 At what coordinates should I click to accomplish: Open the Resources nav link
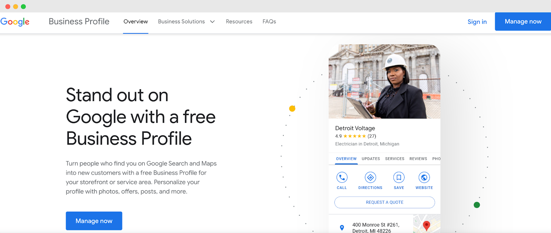click(x=239, y=22)
